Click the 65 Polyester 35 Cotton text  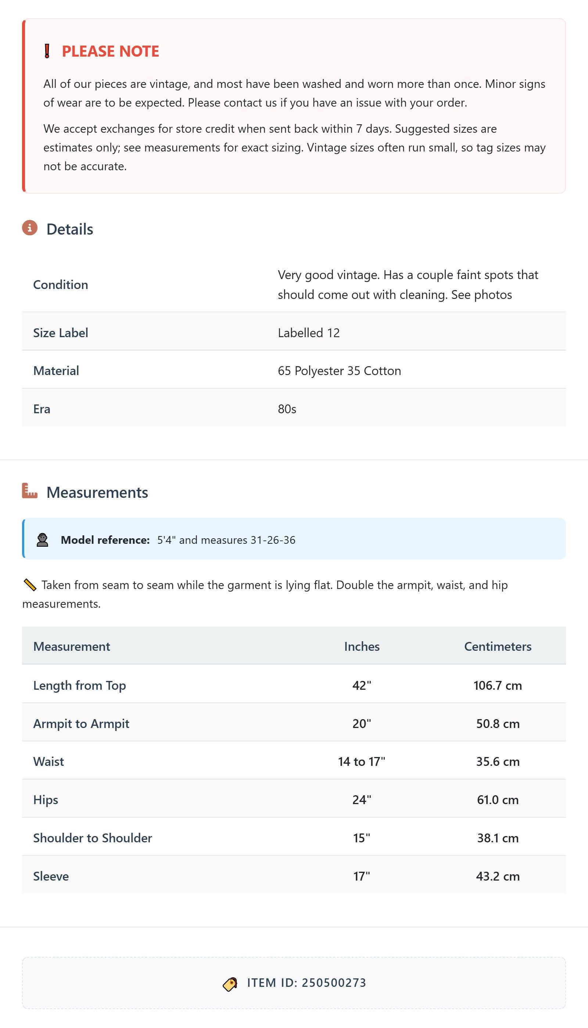coord(339,371)
